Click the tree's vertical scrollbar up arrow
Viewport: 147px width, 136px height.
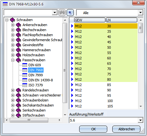tap(65, 20)
